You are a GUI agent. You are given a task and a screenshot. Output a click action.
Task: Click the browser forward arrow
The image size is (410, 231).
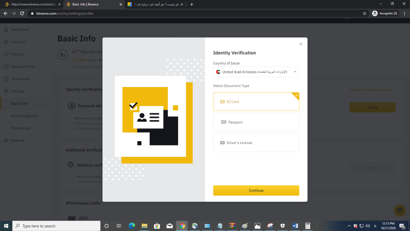(14, 13)
